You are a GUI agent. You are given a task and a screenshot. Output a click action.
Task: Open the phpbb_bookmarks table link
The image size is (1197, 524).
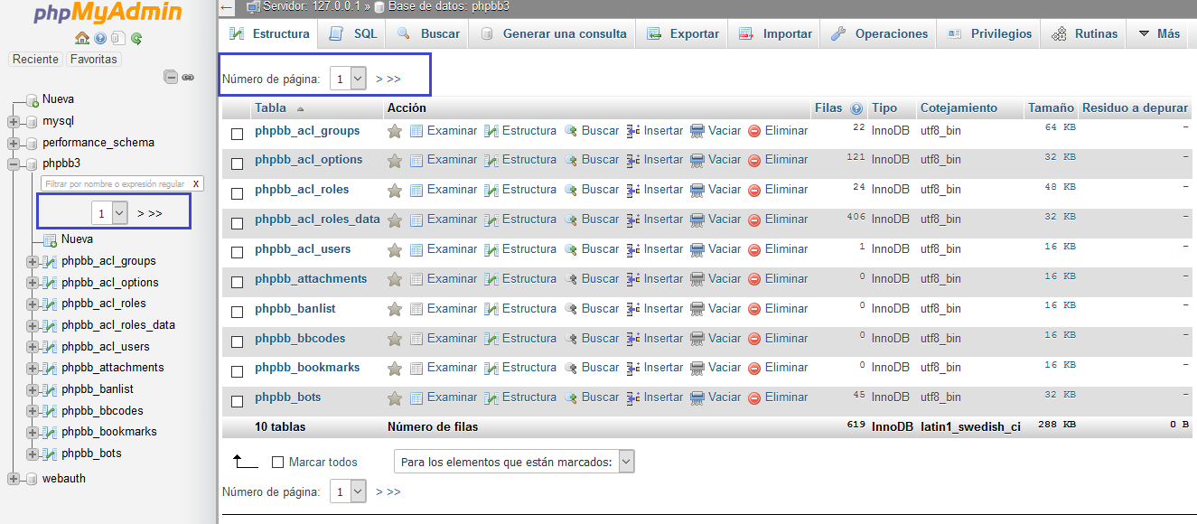307,368
